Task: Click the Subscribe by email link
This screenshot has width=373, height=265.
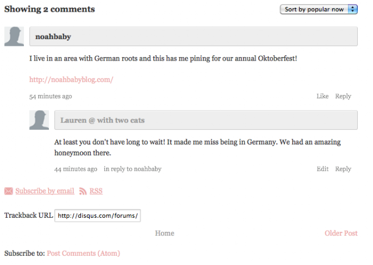Action: pos(45,191)
